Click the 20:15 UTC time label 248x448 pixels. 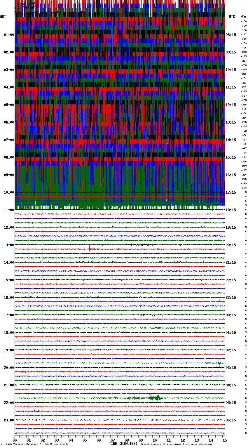coord(231,245)
